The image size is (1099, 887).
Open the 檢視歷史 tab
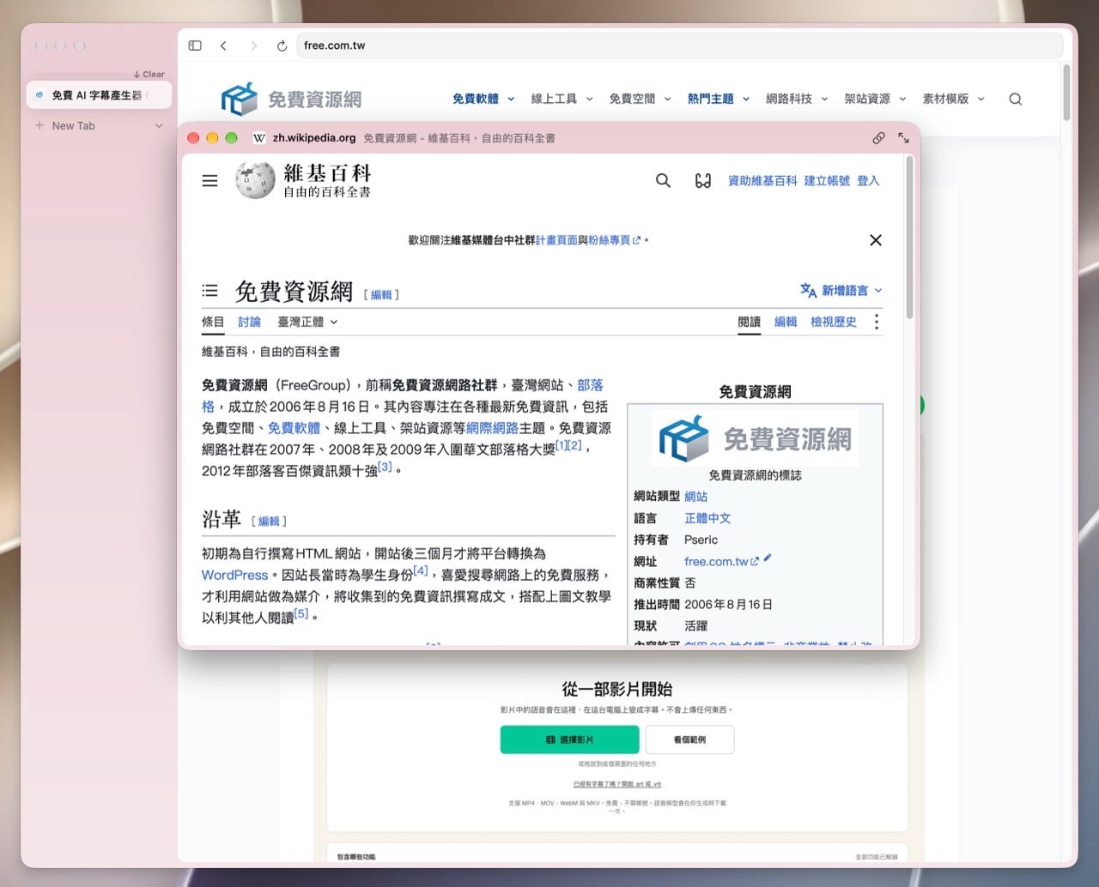[x=834, y=322]
